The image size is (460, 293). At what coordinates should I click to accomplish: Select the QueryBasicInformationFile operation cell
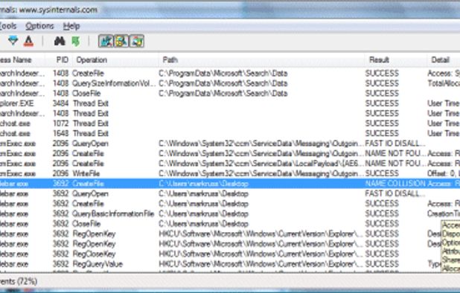[113, 213]
